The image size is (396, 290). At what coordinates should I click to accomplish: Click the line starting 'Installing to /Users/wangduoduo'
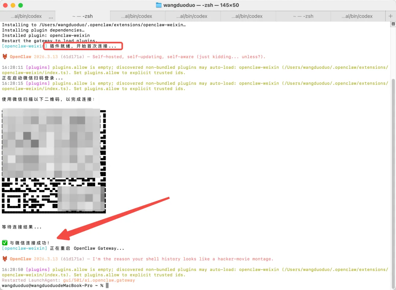(x=94, y=25)
